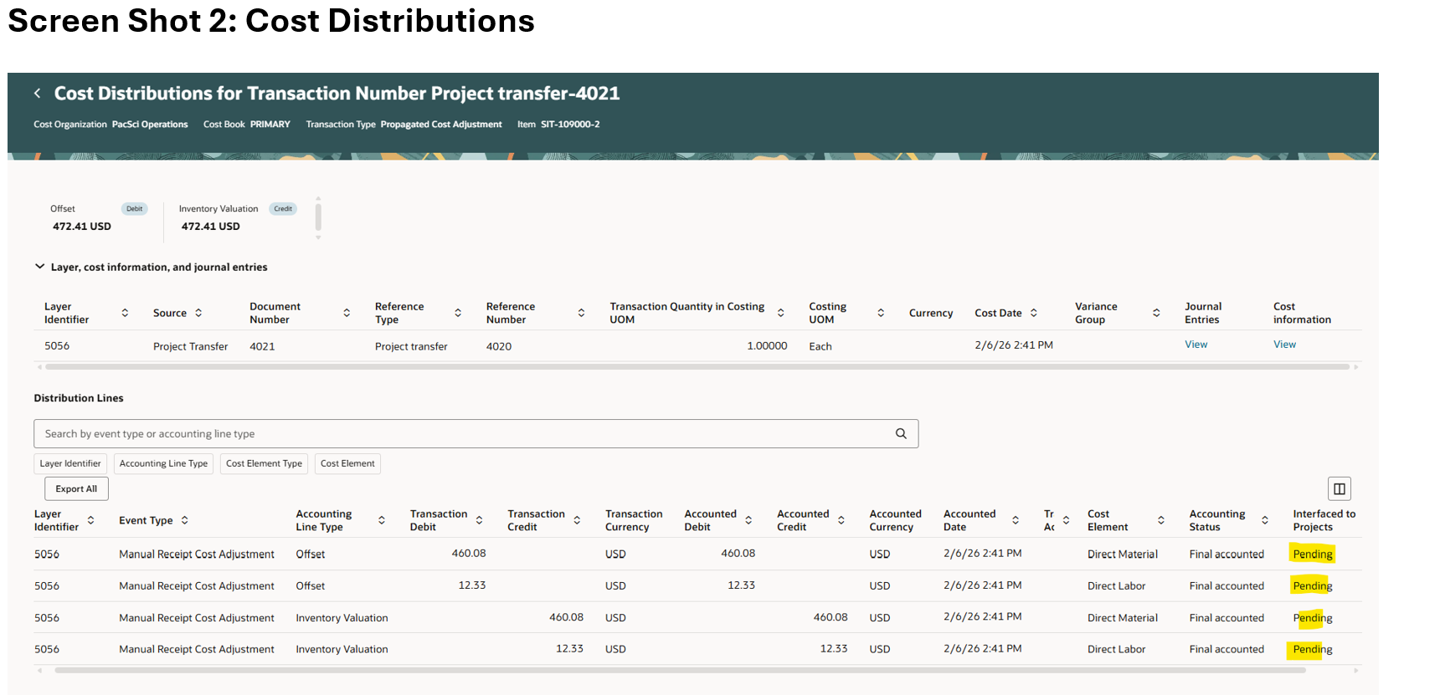Go back using the header arrow

tap(37, 94)
